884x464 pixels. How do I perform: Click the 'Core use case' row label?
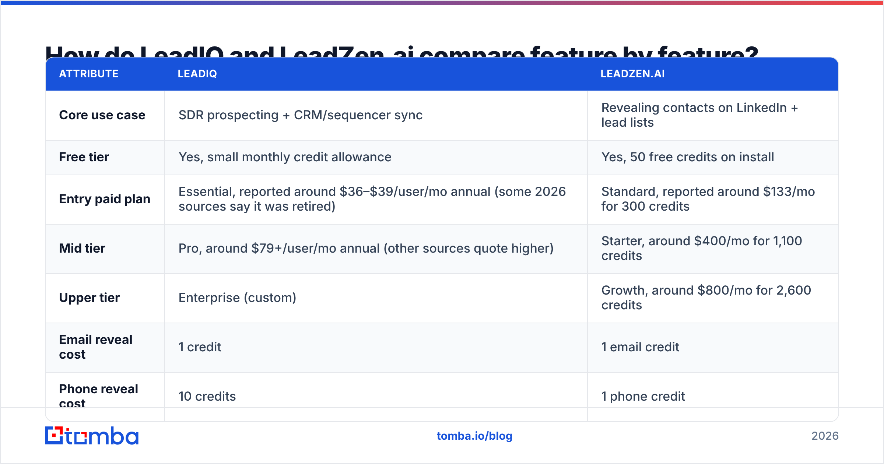coord(102,115)
